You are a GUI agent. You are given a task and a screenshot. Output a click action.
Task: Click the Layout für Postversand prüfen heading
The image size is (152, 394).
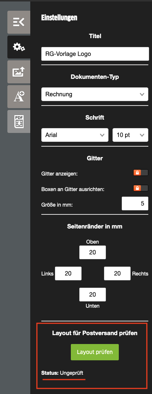95,333
